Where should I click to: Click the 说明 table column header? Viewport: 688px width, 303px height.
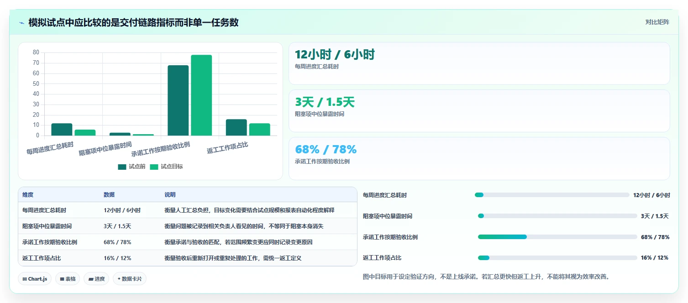170,195
